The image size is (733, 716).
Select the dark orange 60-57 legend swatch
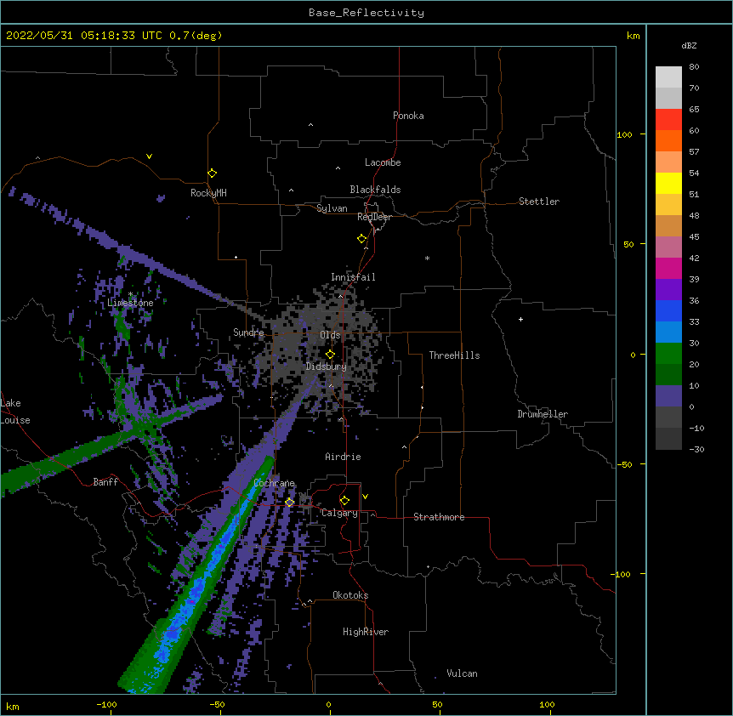pyautogui.click(x=668, y=140)
